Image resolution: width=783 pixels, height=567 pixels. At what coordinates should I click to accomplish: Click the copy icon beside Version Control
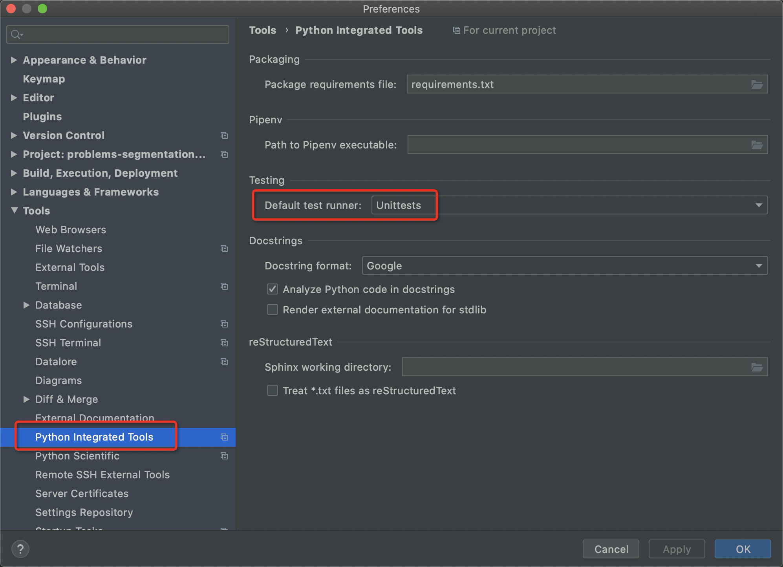click(x=224, y=135)
